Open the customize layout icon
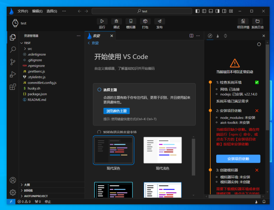 [x=231, y=11]
